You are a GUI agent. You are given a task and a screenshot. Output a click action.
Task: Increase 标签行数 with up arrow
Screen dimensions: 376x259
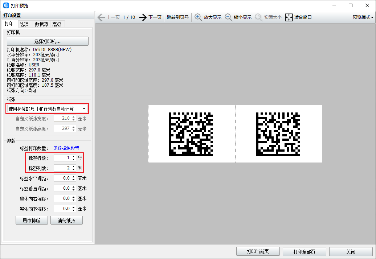tap(74, 156)
